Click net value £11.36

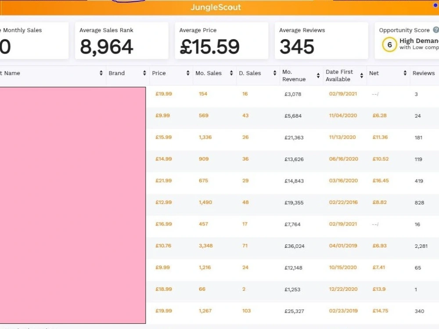(380, 137)
